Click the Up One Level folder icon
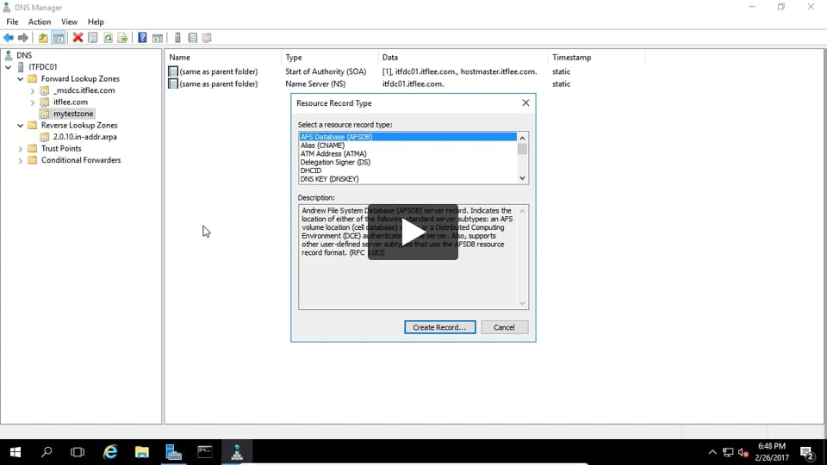 (x=43, y=38)
